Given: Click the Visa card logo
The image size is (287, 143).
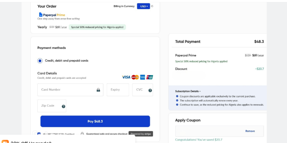Looking at the screenshot, I should point(126,77).
